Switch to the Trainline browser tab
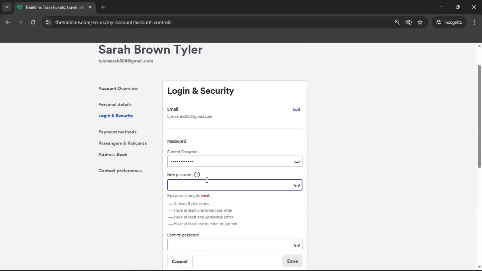This screenshot has width=482, height=271. [50, 7]
